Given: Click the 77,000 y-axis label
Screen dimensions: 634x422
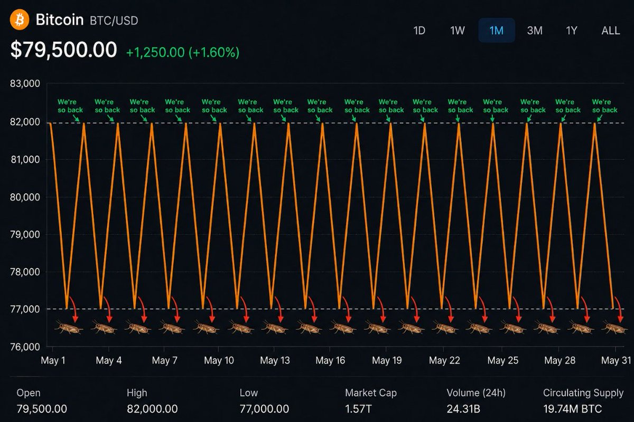Looking at the screenshot, I should [26, 309].
